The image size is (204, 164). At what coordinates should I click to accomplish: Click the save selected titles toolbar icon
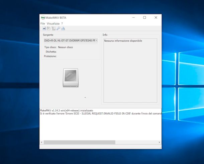[x=54, y=28]
